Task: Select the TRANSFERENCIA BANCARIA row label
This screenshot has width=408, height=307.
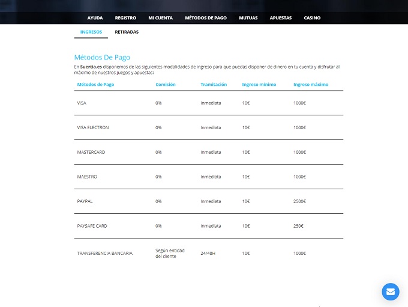Action: coord(105,254)
